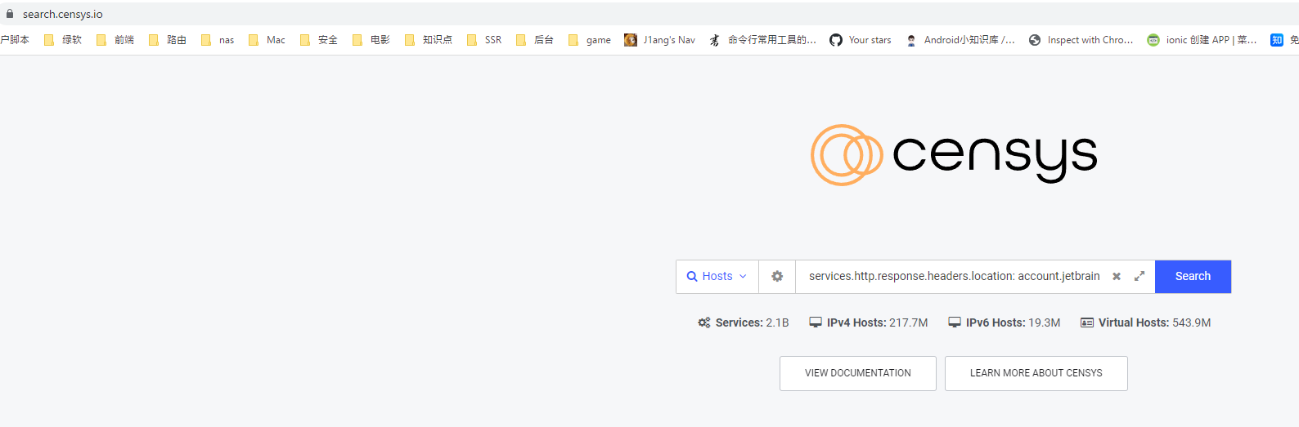Viewport: 1299px width, 427px height.
Task: Open the 安全 bookmark folder
Action: (319, 40)
